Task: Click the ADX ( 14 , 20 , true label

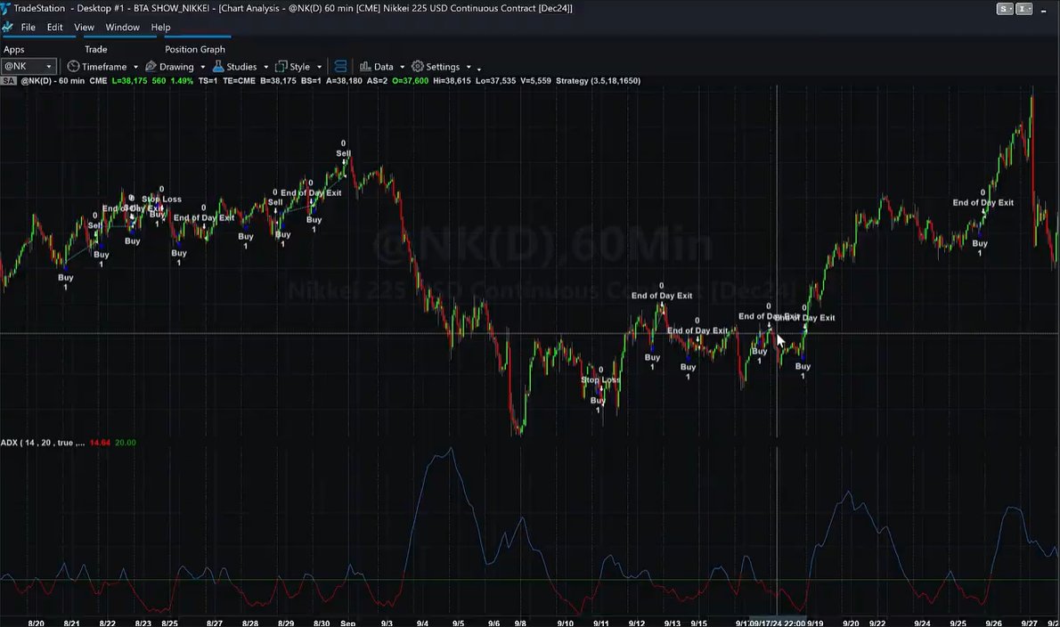Action: pyautogui.click(x=43, y=443)
